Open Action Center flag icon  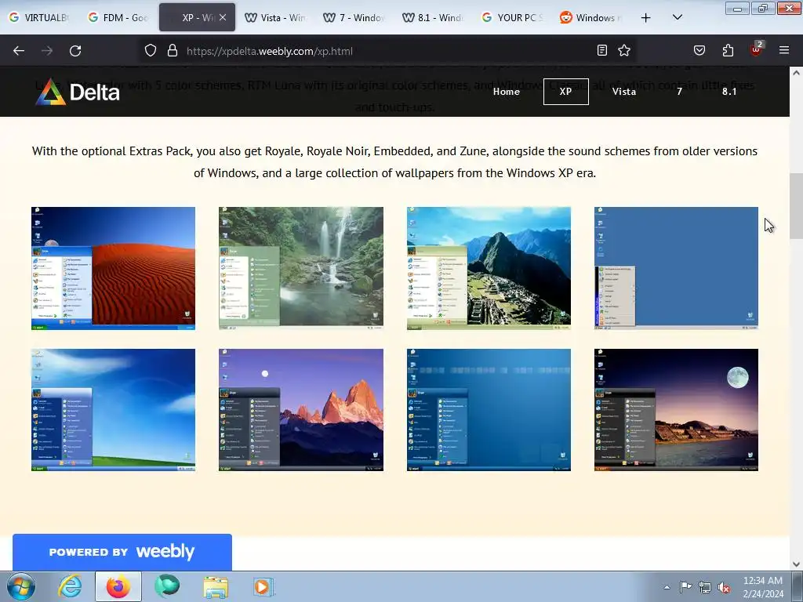pos(685,587)
